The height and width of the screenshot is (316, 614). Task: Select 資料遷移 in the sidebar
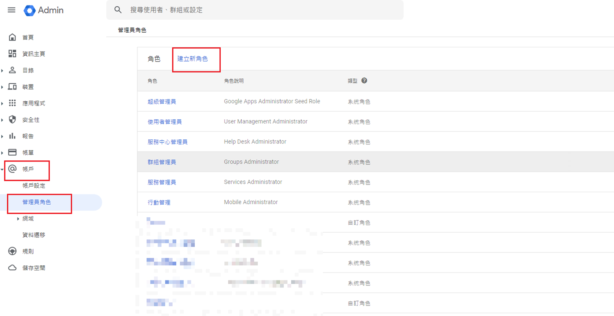(x=34, y=235)
